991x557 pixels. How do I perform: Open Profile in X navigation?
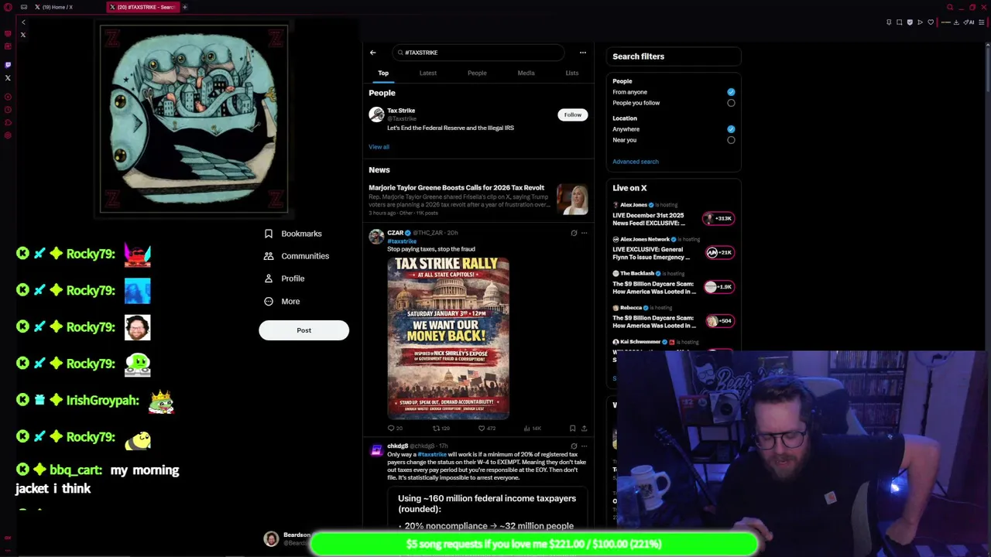[x=284, y=278]
